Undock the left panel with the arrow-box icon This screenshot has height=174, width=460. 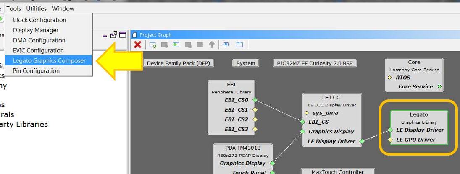(x=113, y=35)
